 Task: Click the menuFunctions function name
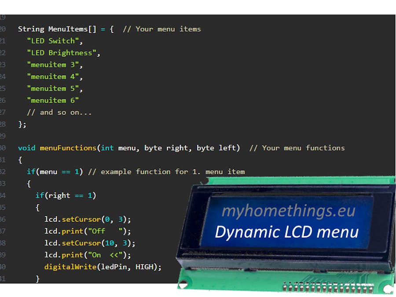68,148
